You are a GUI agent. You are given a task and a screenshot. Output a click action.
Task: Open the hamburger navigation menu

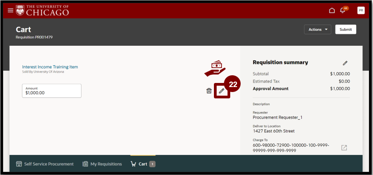[10, 10]
